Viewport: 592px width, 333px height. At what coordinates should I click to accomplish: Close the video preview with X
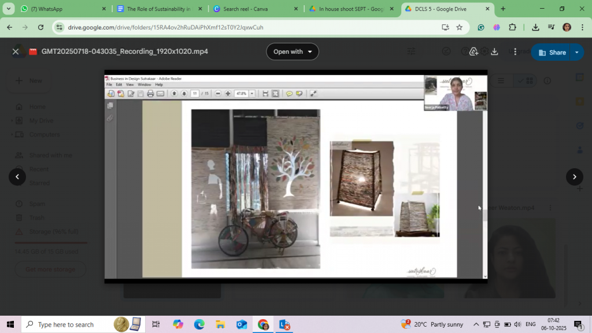[16, 51]
